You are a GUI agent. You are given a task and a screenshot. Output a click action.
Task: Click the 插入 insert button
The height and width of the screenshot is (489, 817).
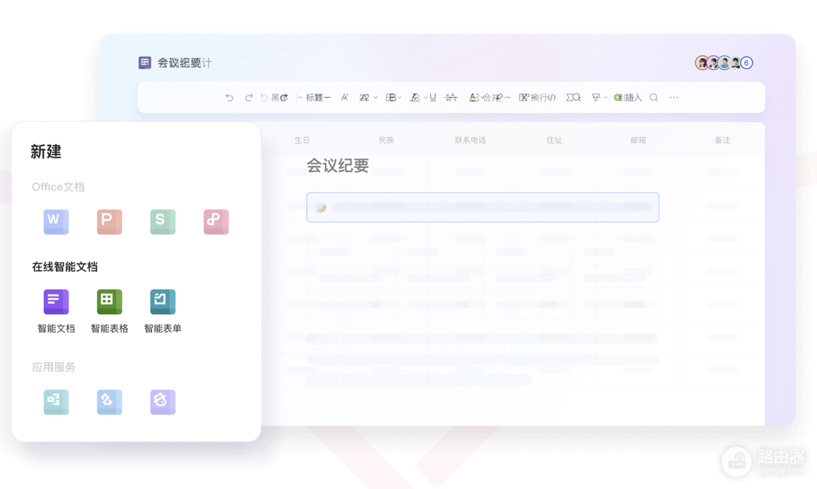pyautogui.click(x=628, y=98)
